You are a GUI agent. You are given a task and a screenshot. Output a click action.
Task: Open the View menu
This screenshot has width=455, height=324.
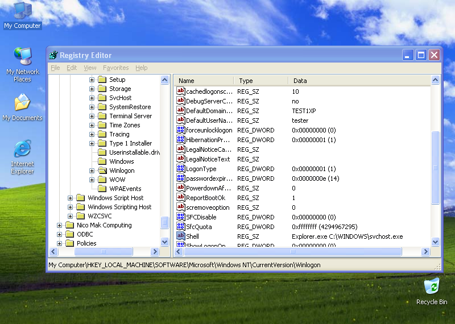click(x=90, y=68)
